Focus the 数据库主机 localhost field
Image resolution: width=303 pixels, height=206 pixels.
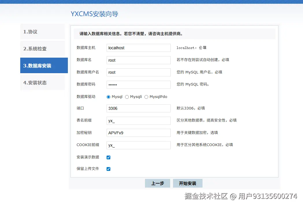[x=139, y=48]
